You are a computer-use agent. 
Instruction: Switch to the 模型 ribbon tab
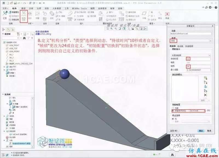pos(23,8)
